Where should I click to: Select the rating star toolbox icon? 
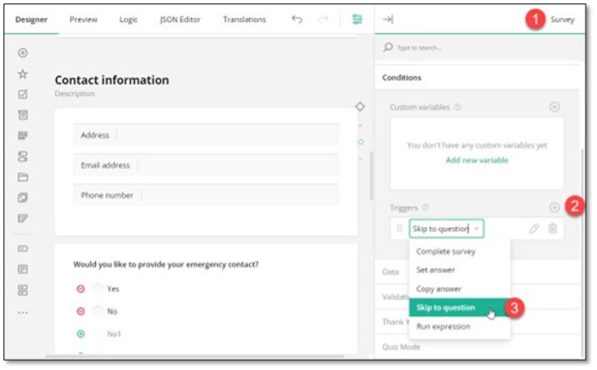pos(23,73)
